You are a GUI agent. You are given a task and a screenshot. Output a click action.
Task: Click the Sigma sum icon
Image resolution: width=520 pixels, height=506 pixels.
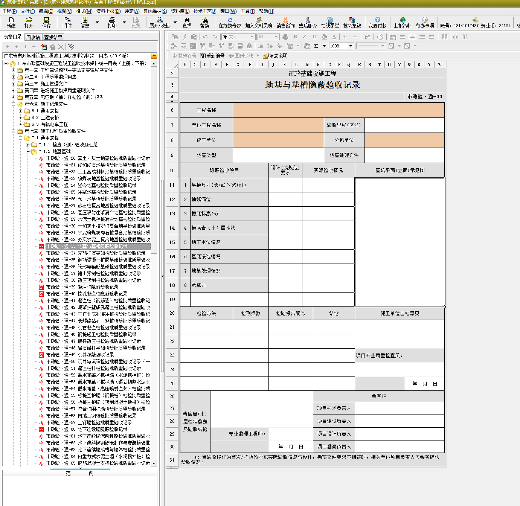(316, 46)
